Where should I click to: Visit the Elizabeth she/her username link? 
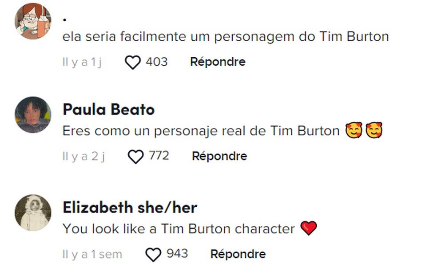pyautogui.click(x=130, y=207)
